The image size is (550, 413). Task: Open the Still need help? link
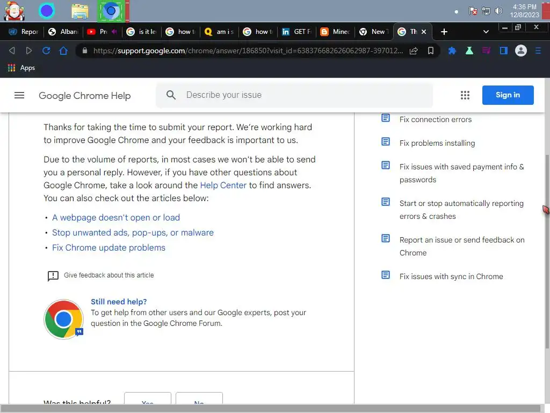point(119,302)
